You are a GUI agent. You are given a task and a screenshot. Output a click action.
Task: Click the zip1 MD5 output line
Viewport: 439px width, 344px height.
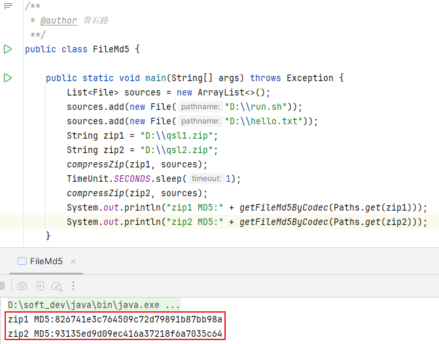115,320
